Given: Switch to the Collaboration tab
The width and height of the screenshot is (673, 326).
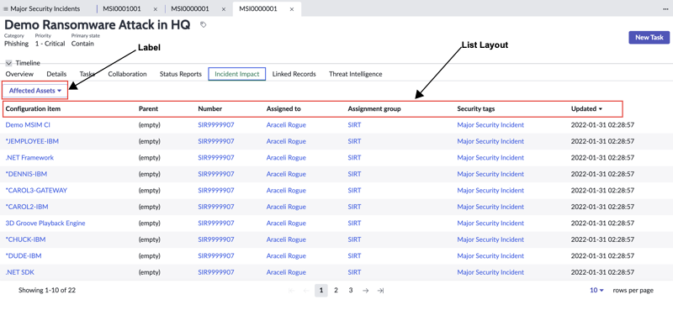Looking at the screenshot, I should click(x=128, y=74).
